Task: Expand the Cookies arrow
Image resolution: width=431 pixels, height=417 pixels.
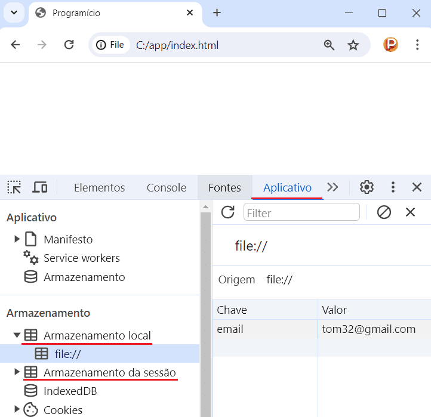Action: [17, 410]
